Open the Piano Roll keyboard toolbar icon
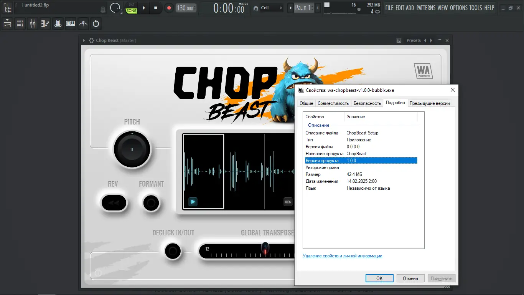This screenshot has height=295, width=524. [71, 24]
